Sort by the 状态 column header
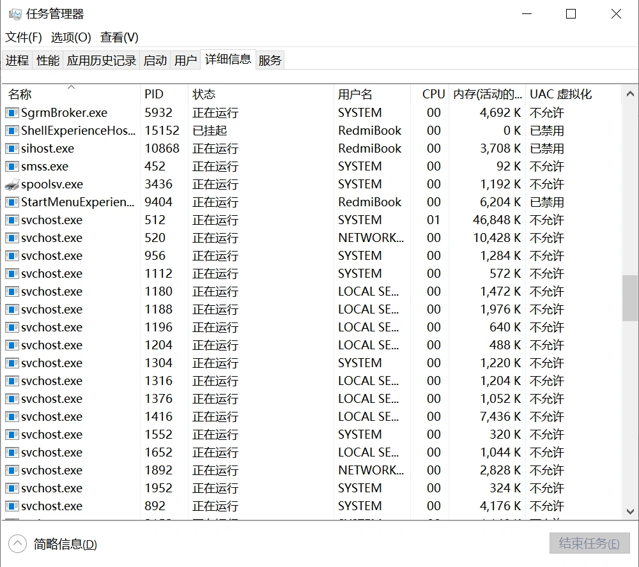The height and width of the screenshot is (567, 639). pyautogui.click(x=261, y=94)
